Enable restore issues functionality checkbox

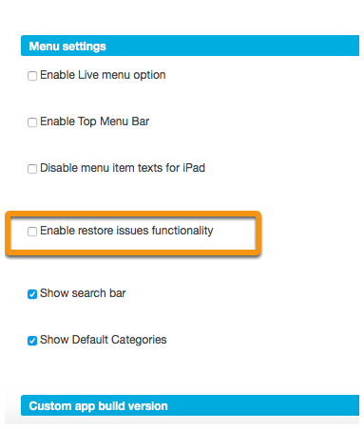coord(32,232)
